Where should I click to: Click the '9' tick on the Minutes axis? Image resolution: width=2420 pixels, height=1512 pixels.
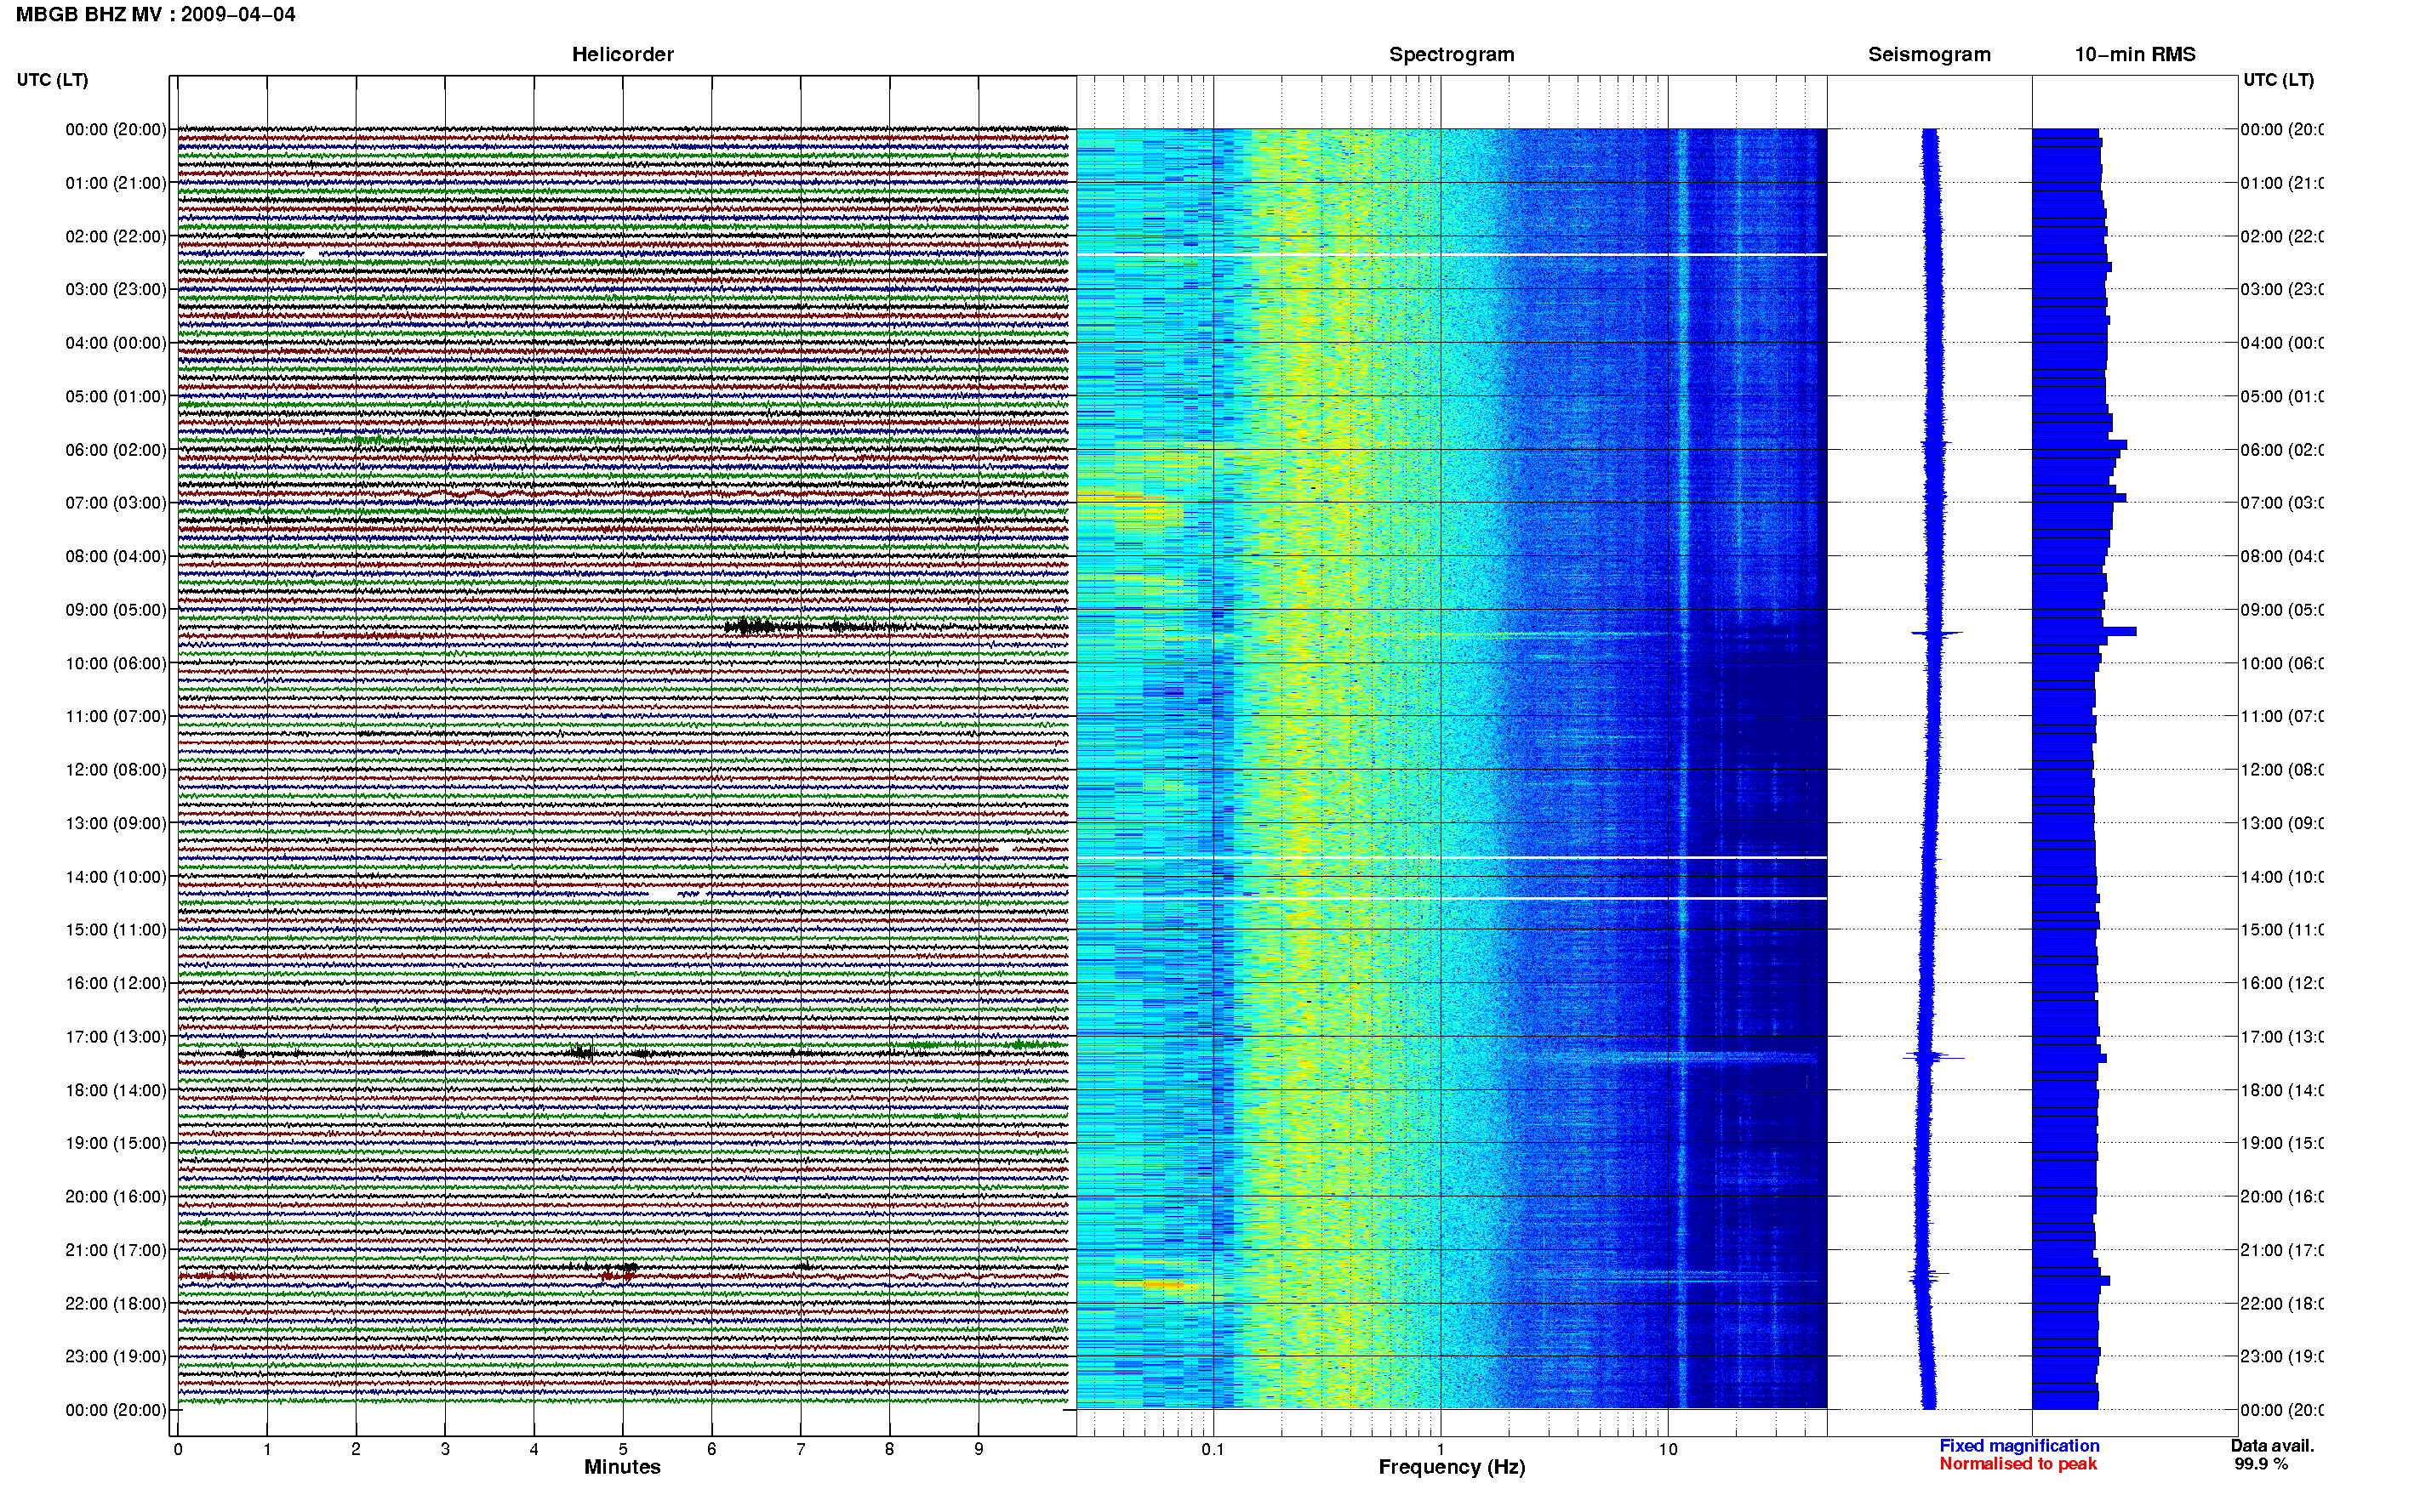[x=979, y=1449]
